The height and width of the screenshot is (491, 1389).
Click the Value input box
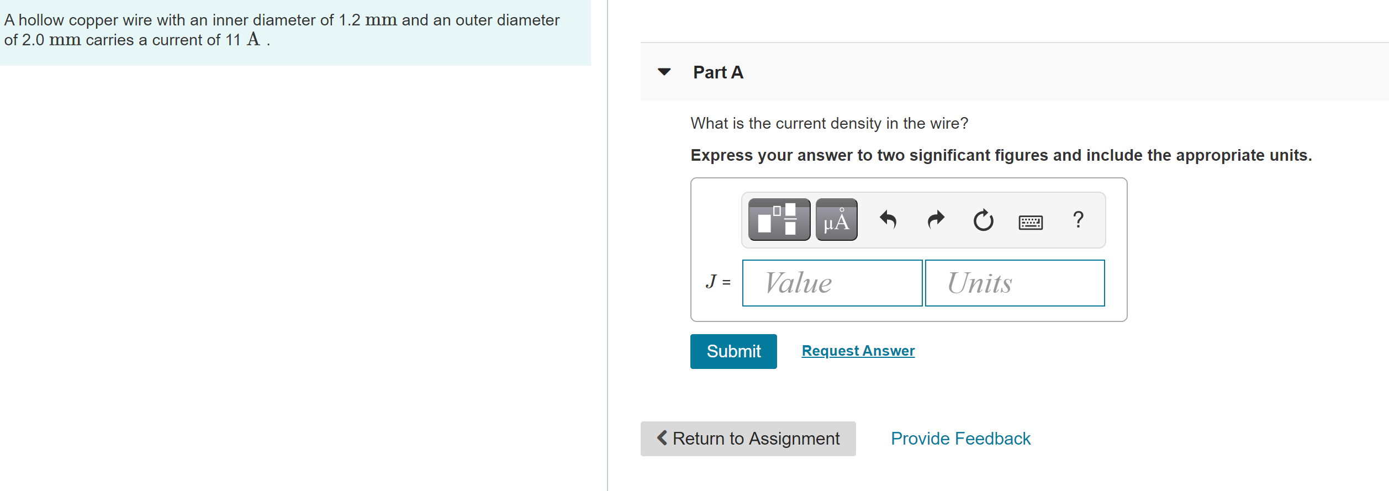click(832, 283)
